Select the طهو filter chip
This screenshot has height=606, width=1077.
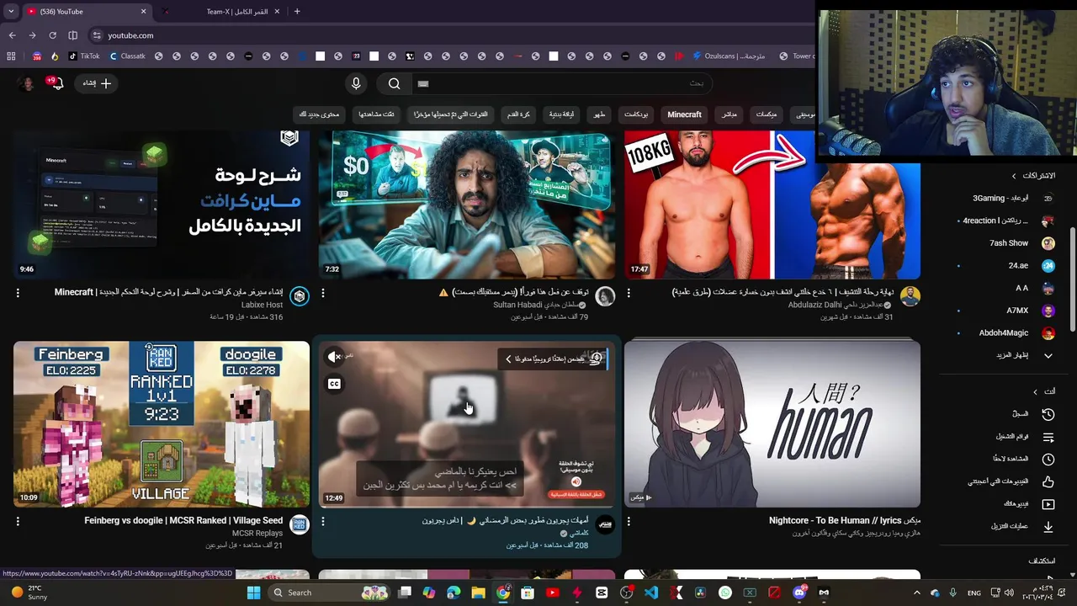coord(599,114)
